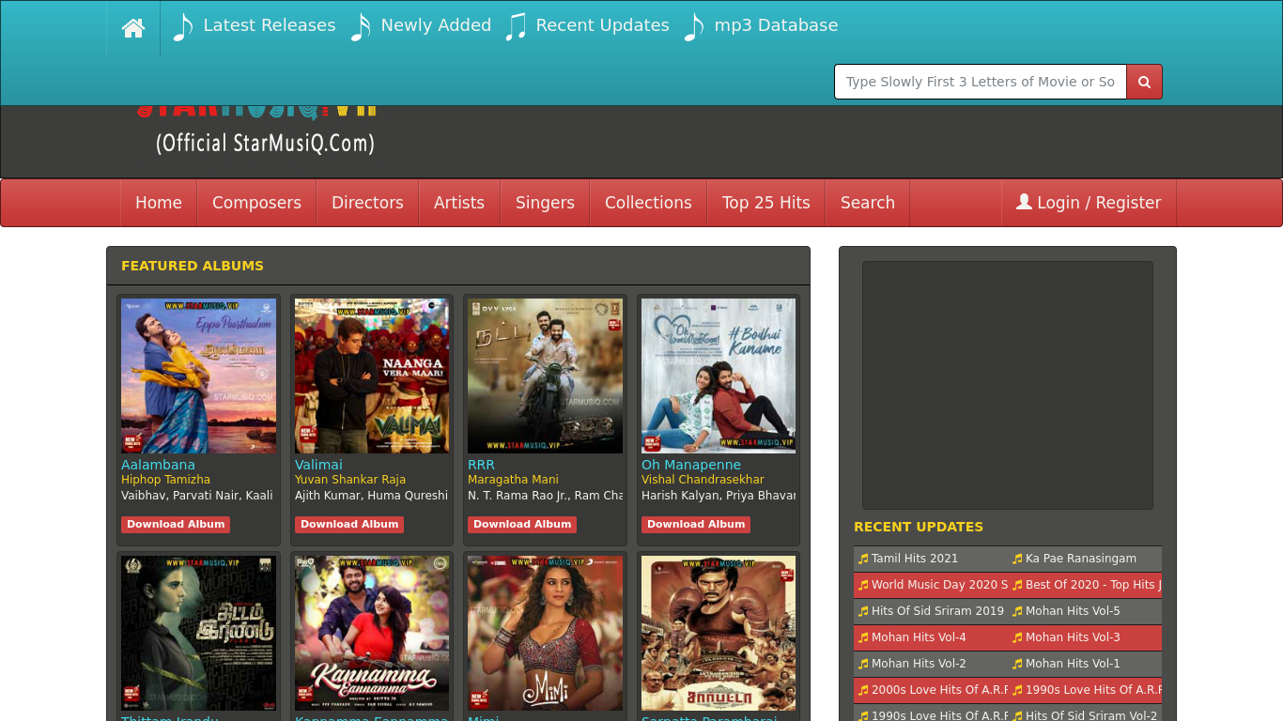
Task: Download Album for Oh Manapenne
Action: tap(696, 525)
